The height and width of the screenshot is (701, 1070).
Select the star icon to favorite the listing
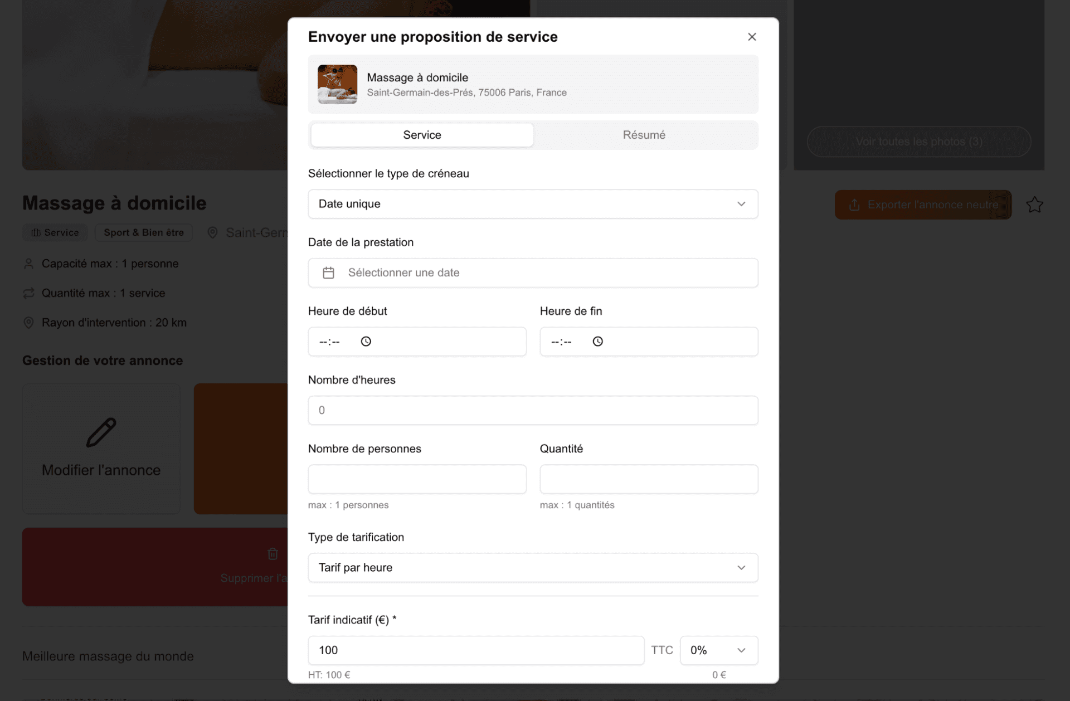pyautogui.click(x=1035, y=205)
